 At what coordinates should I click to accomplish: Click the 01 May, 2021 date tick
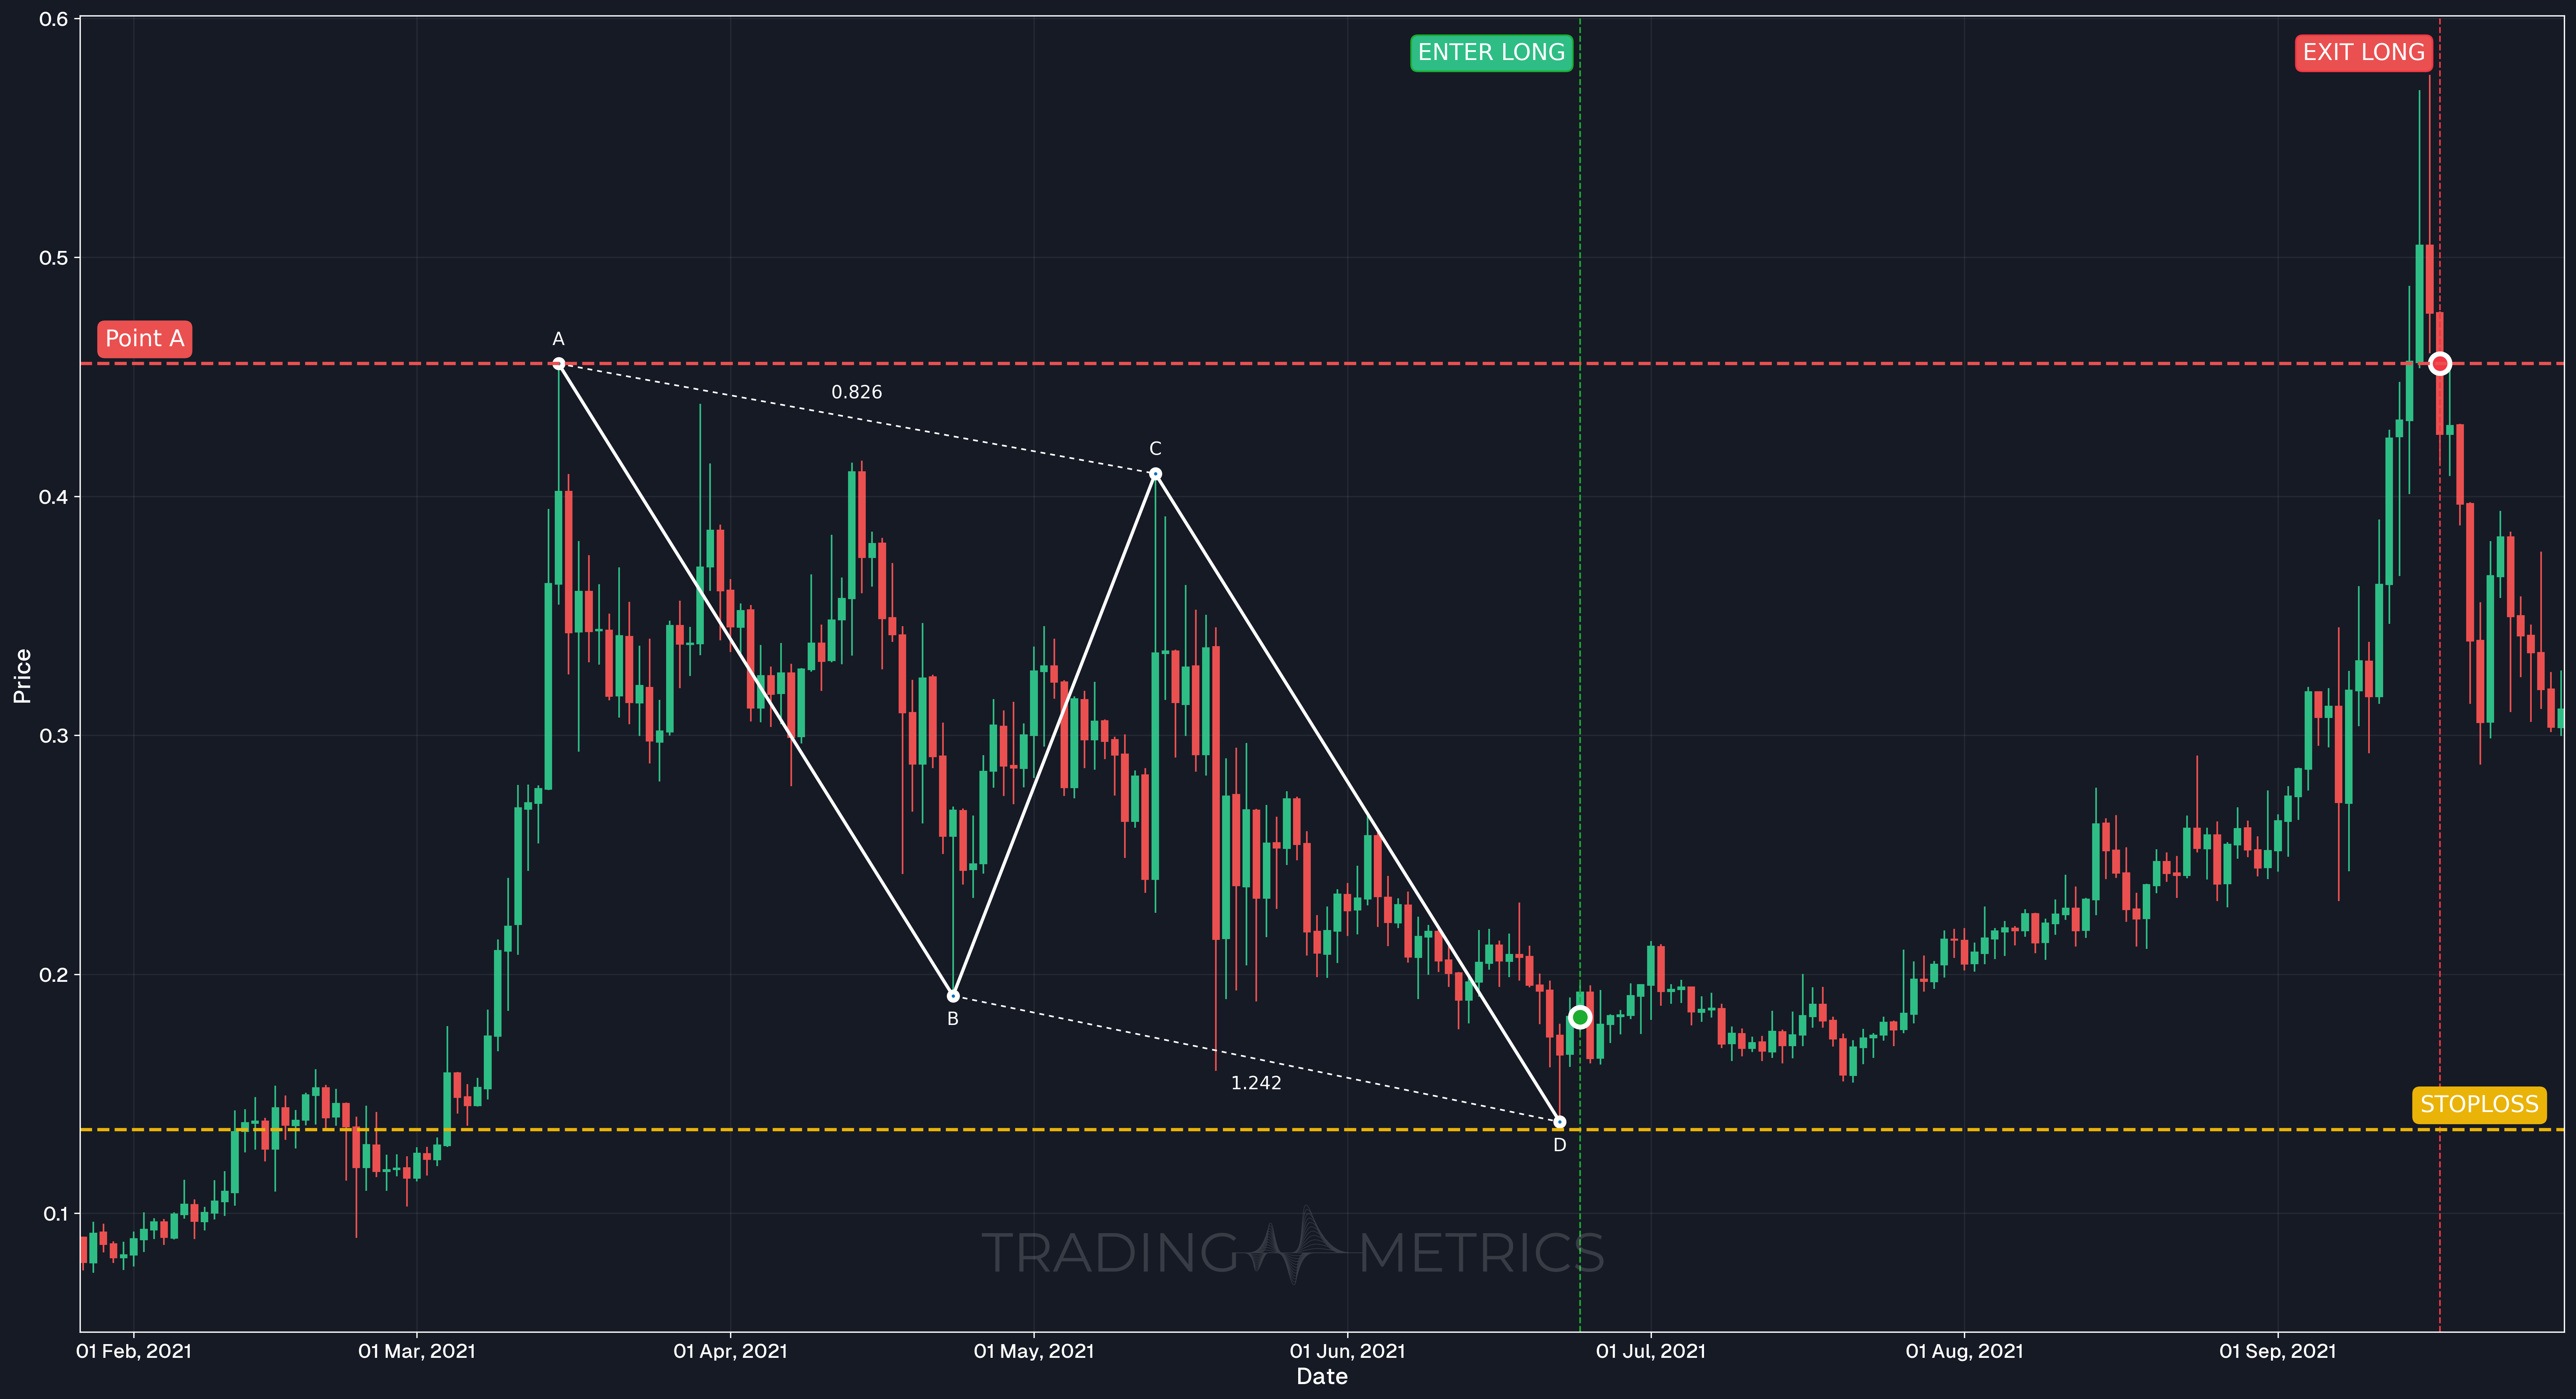coord(1034,1351)
